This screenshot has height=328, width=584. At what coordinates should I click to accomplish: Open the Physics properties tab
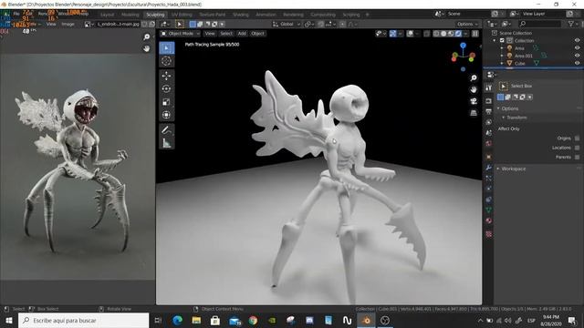coord(489,189)
